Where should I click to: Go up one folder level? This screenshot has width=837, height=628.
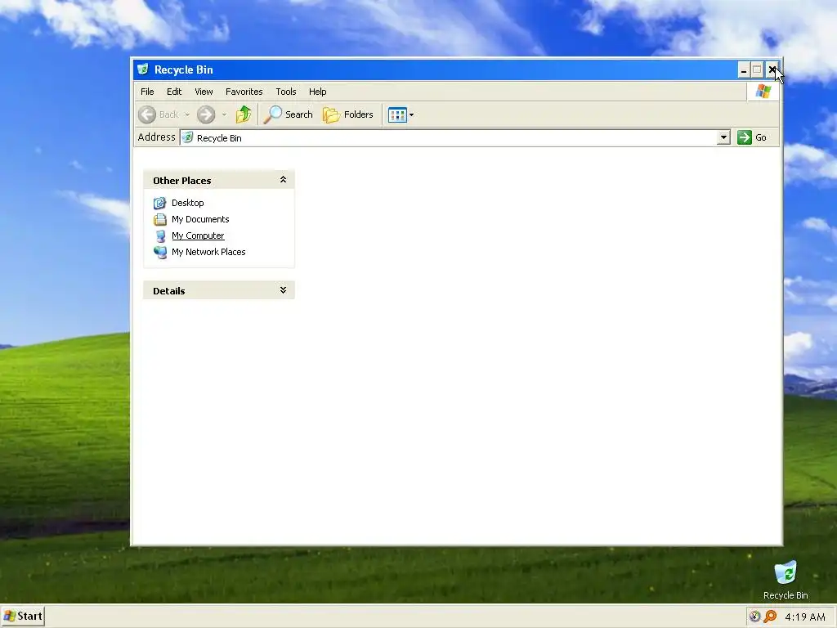[244, 114]
